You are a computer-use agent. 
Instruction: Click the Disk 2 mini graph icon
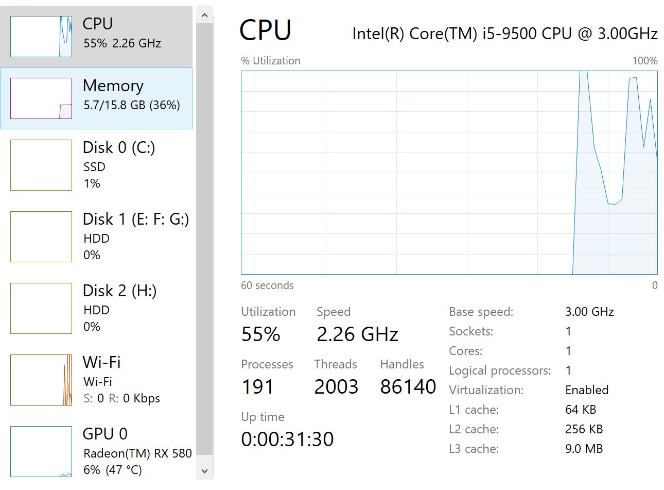coord(41,308)
